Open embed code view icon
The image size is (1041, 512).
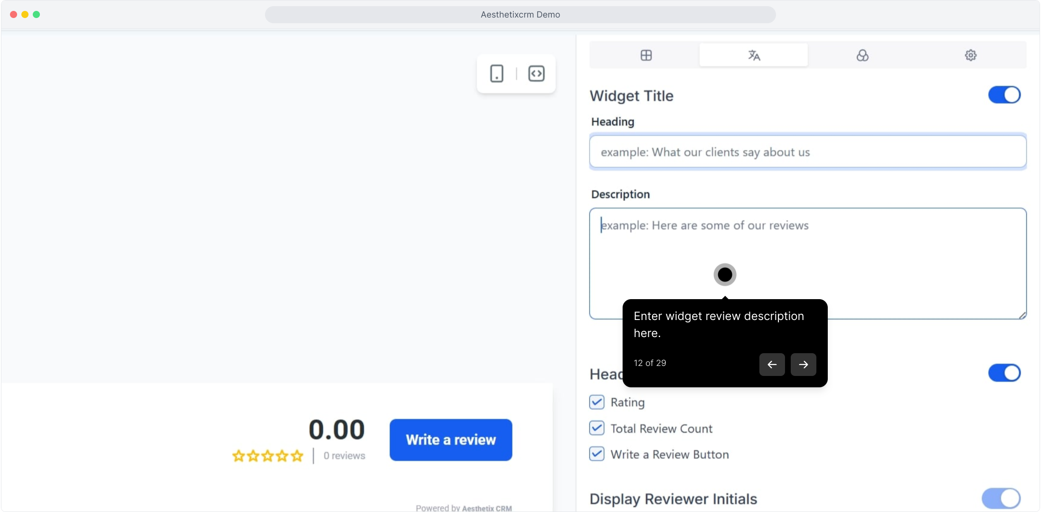tap(536, 73)
